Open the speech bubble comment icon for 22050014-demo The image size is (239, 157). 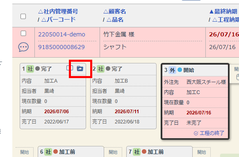[23, 47]
